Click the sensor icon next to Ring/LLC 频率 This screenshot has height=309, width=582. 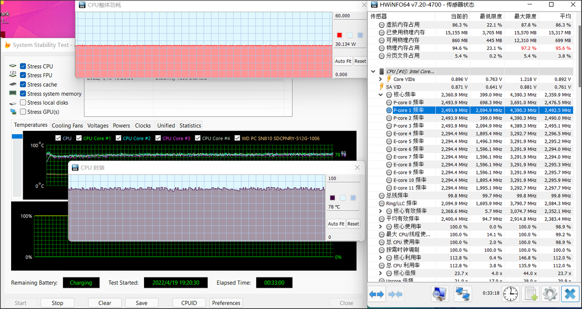coord(382,203)
